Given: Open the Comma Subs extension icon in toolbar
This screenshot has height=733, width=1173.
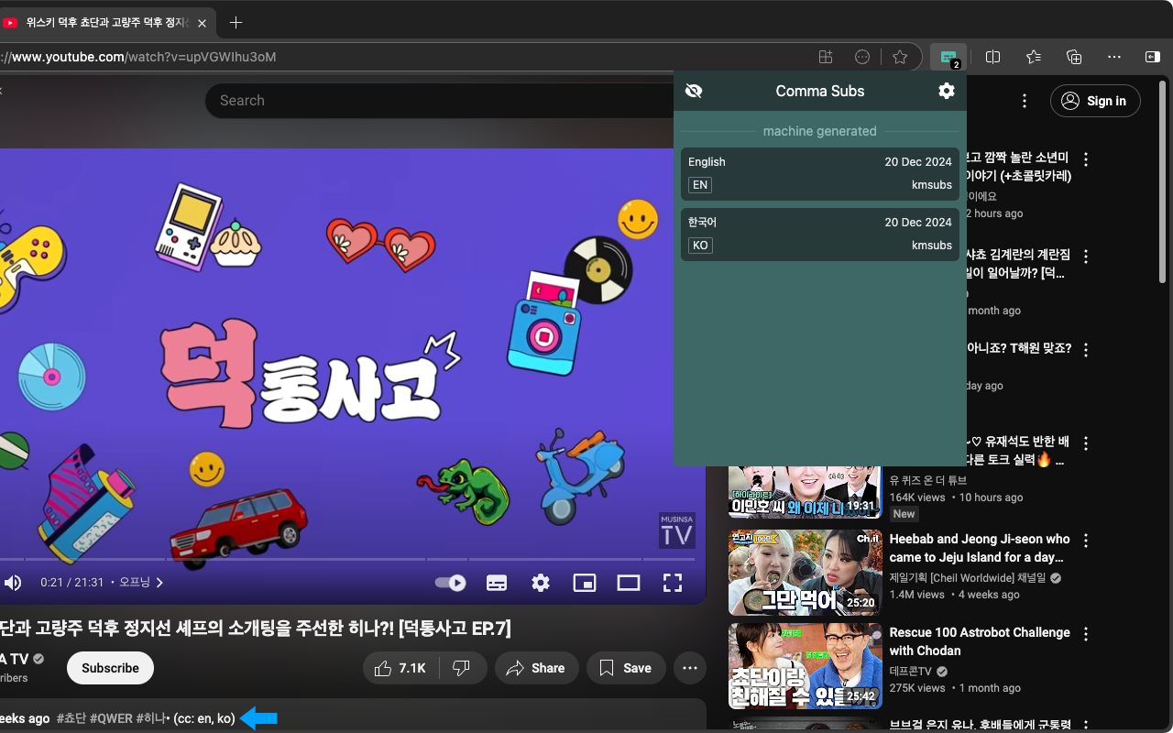Looking at the screenshot, I should [948, 57].
